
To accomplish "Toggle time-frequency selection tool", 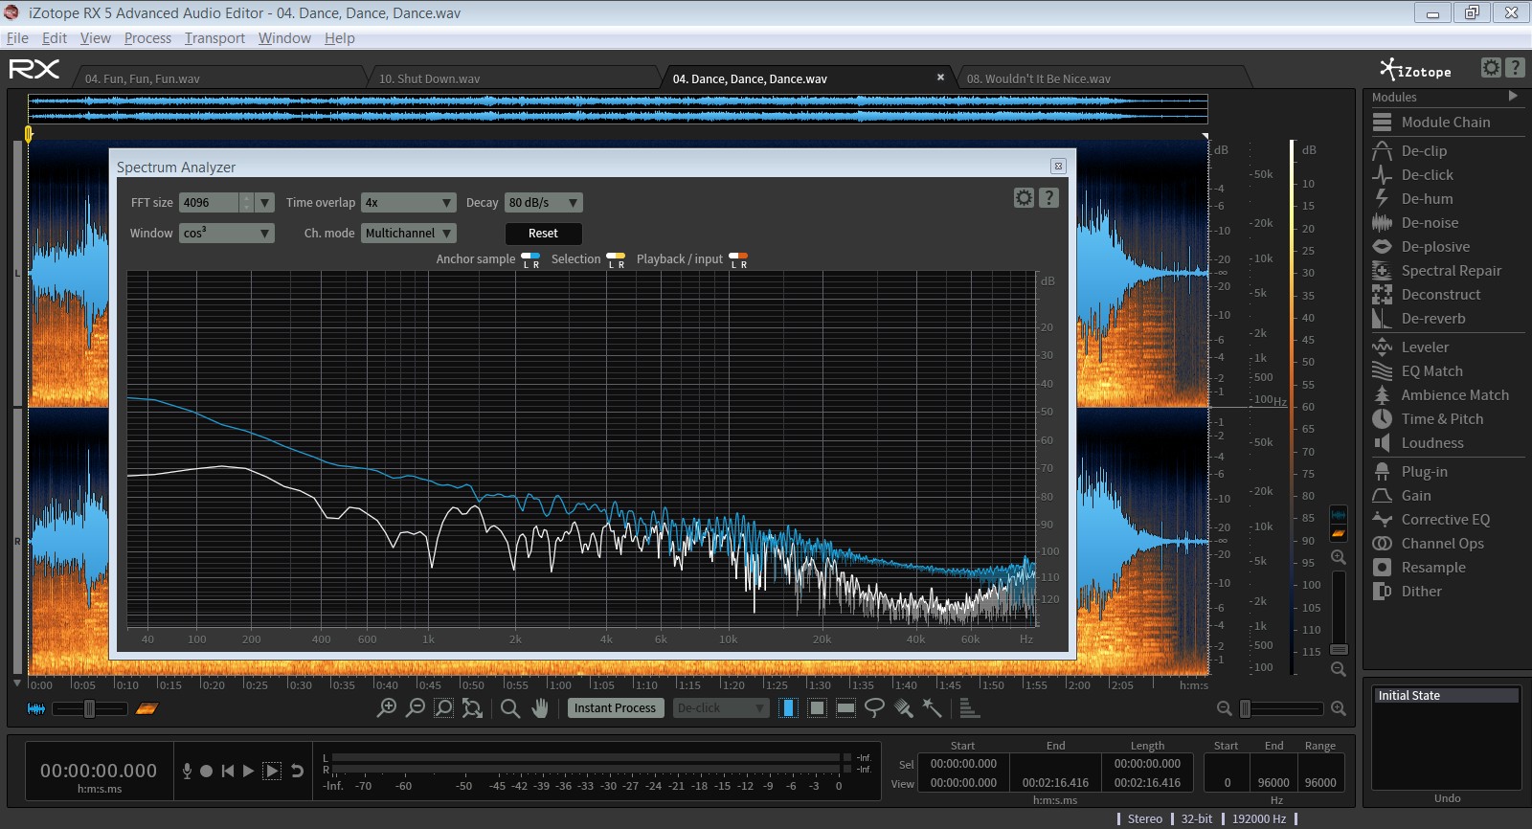I will (x=817, y=707).
